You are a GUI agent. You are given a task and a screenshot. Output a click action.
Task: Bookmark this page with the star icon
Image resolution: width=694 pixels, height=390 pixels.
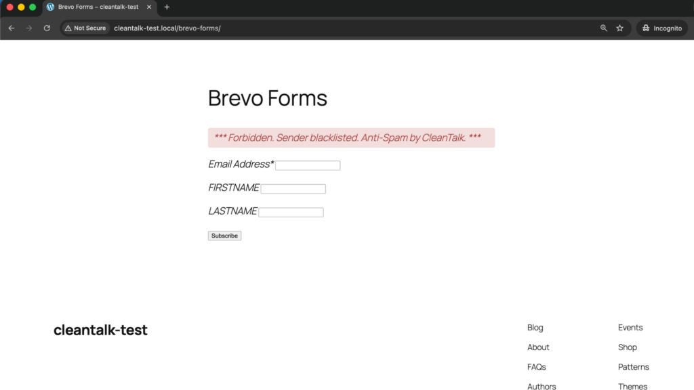[x=619, y=28]
